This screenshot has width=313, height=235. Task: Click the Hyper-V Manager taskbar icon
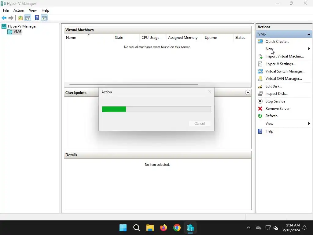tap(190, 228)
